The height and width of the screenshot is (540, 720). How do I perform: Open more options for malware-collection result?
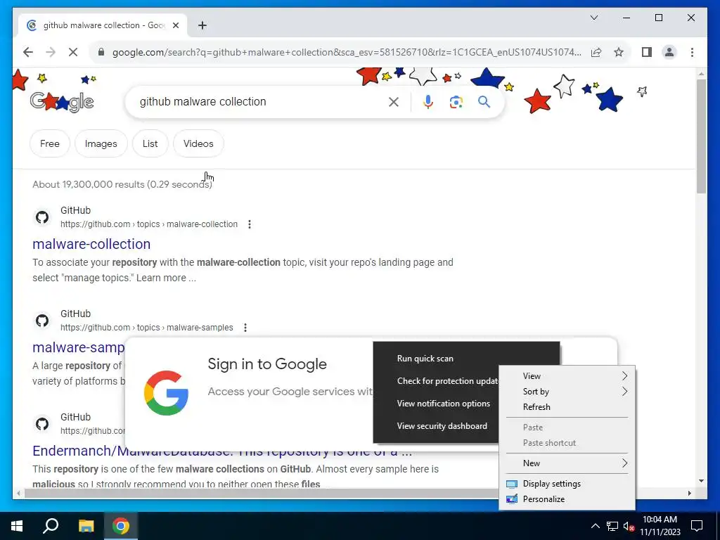250,224
